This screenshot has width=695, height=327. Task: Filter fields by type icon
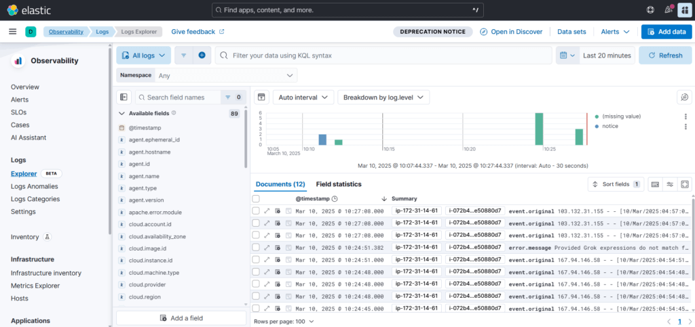pos(232,97)
